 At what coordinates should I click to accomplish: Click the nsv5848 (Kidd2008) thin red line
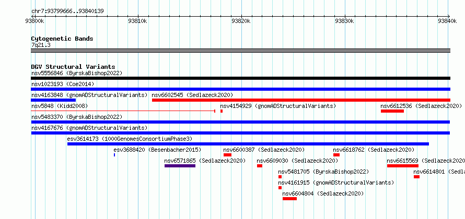click(x=123, y=111)
